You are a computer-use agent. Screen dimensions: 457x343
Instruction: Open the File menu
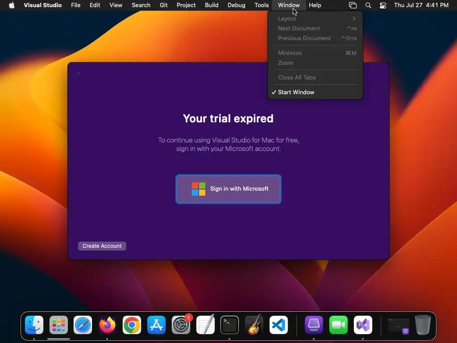coord(76,5)
